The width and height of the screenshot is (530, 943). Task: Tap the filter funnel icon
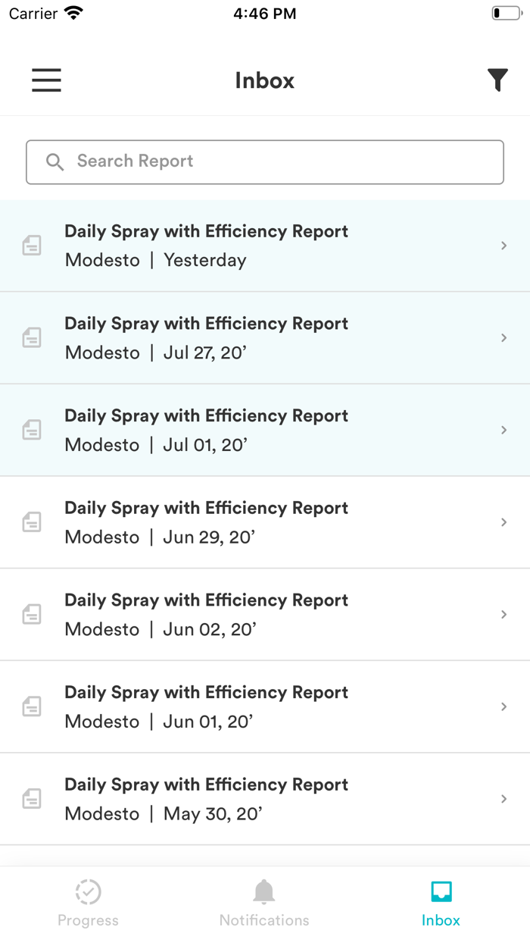[497, 80]
